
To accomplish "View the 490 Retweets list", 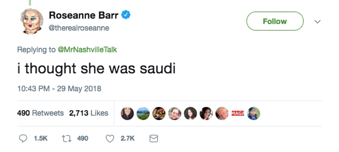I will [x=40, y=113].
